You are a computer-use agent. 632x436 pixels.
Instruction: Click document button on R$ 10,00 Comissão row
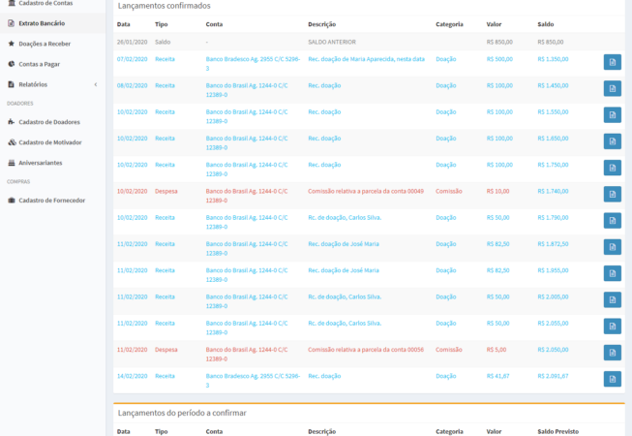[612, 194]
